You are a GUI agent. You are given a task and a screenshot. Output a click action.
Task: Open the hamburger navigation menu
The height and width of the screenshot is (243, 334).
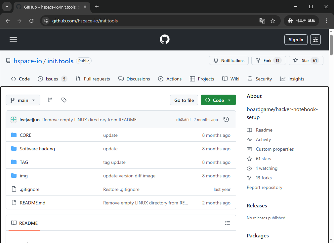(x=13, y=40)
